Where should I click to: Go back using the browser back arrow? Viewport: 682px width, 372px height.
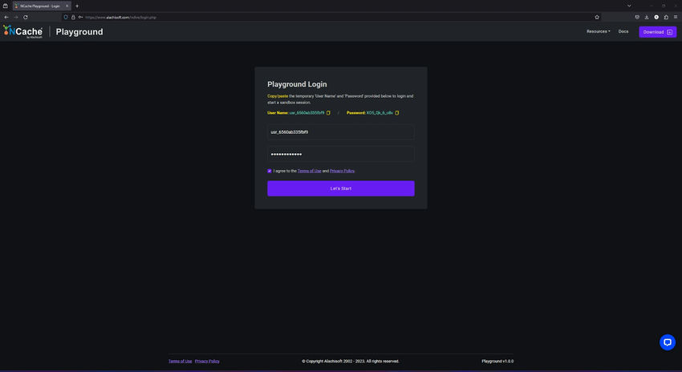[x=6, y=18]
